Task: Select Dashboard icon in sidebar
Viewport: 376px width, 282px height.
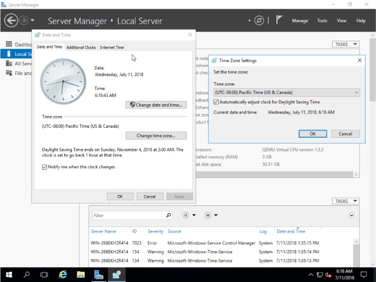Action: pyautogui.click(x=9, y=44)
